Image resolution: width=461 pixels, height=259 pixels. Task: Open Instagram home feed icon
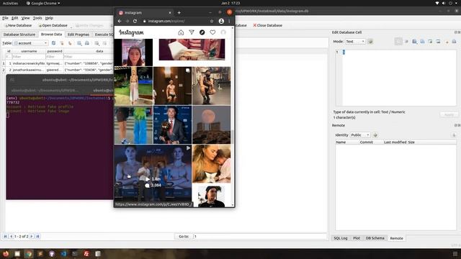point(181,32)
